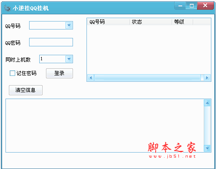216x169 pixels.
Task: Click the 登录 button
Action: (x=59, y=73)
